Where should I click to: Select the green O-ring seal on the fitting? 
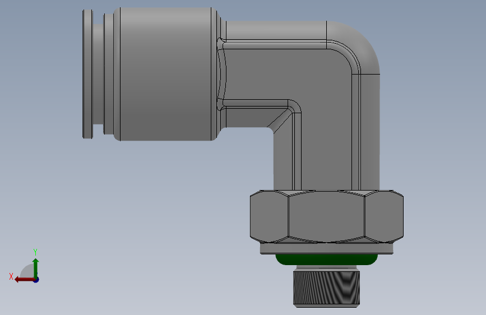[x=327, y=259]
